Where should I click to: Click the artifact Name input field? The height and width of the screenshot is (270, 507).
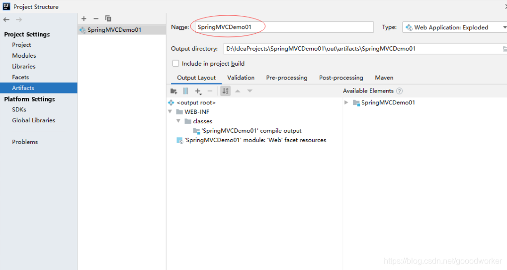tap(284, 27)
